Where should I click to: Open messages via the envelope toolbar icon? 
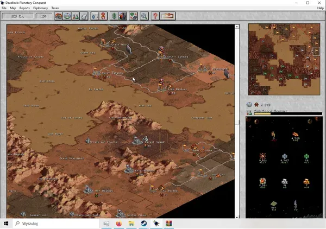pyautogui.click(x=95, y=16)
